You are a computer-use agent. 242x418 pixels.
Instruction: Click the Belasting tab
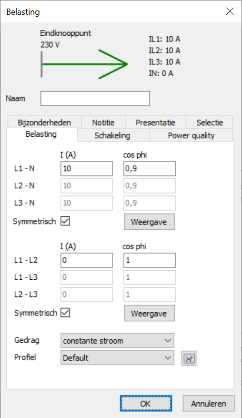tap(41, 134)
